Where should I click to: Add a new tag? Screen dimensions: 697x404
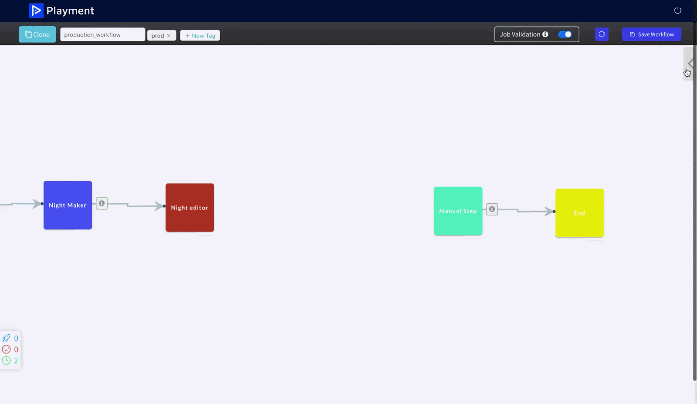click(200, 36)
